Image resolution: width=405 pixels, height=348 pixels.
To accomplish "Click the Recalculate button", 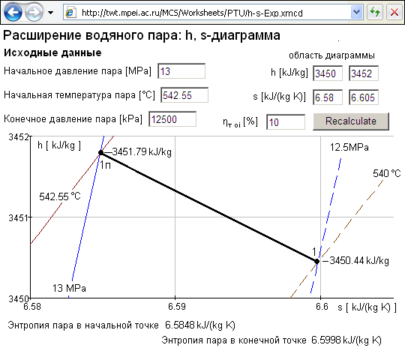I will pyautogui.click(x=351, y=121).
